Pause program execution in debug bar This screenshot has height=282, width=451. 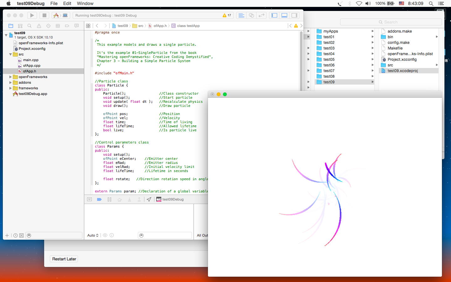coord(109,199)
